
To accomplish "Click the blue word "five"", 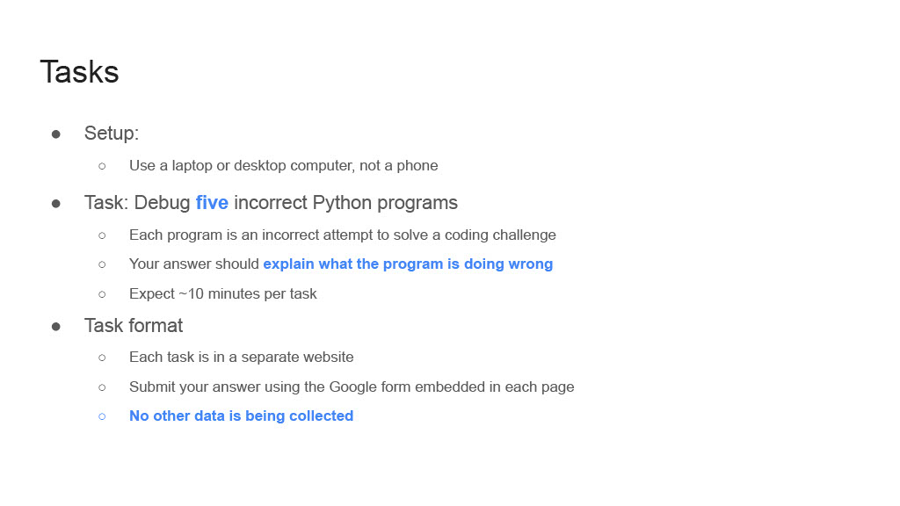I will pos(212,203).
